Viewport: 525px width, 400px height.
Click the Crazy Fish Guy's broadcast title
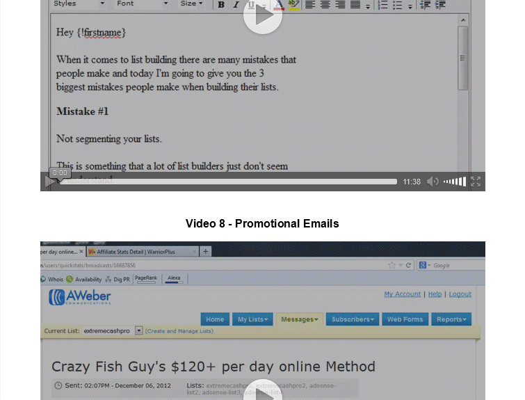click(x=213, y=367)
